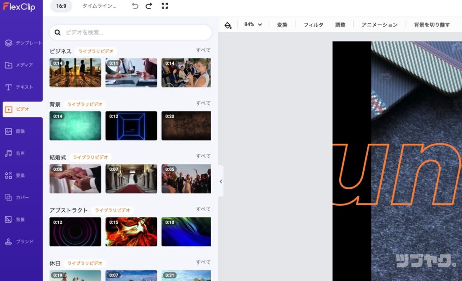
Task: Select business meeting table video 0:11
Action: pos(131,73)
